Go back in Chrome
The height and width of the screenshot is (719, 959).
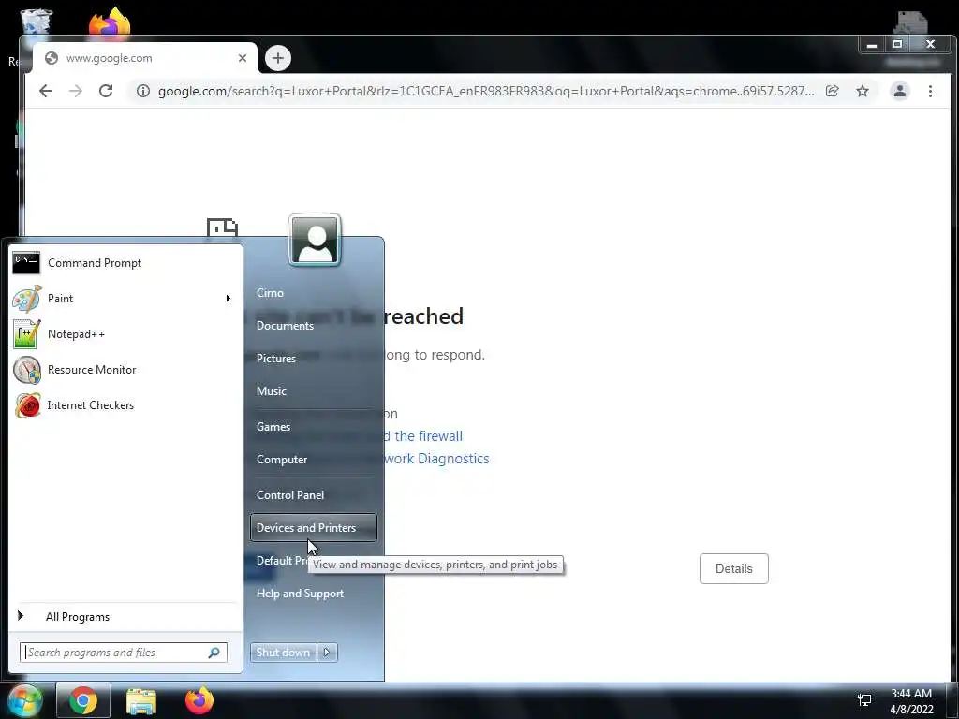(x=46, y=91)
